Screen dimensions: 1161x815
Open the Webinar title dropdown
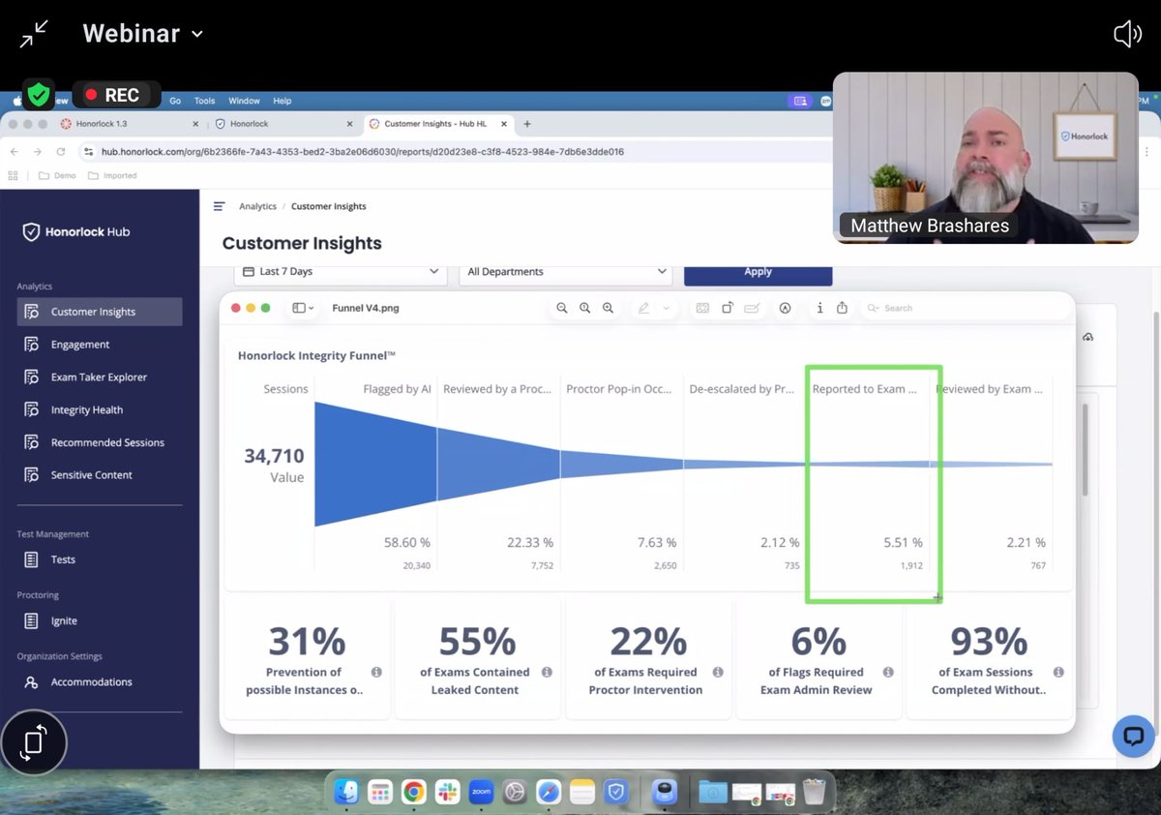tap(143, 33)
